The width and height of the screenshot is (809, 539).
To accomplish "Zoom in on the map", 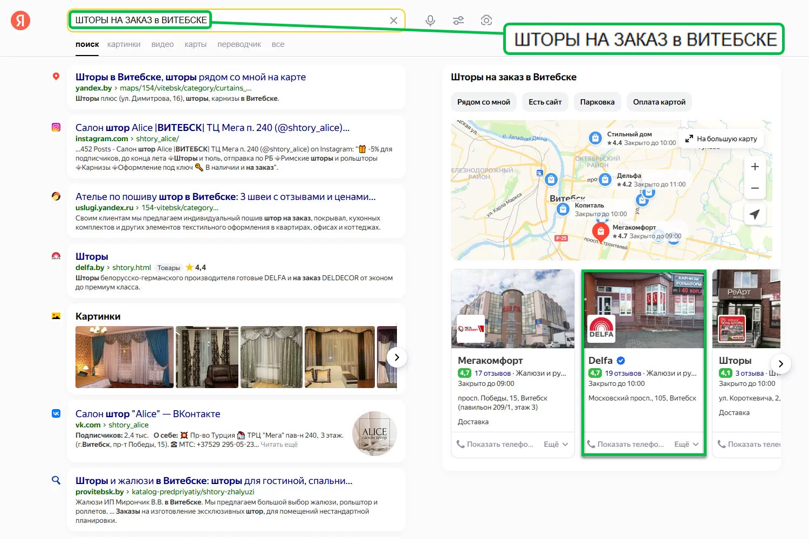I will [x=755, y=167].
